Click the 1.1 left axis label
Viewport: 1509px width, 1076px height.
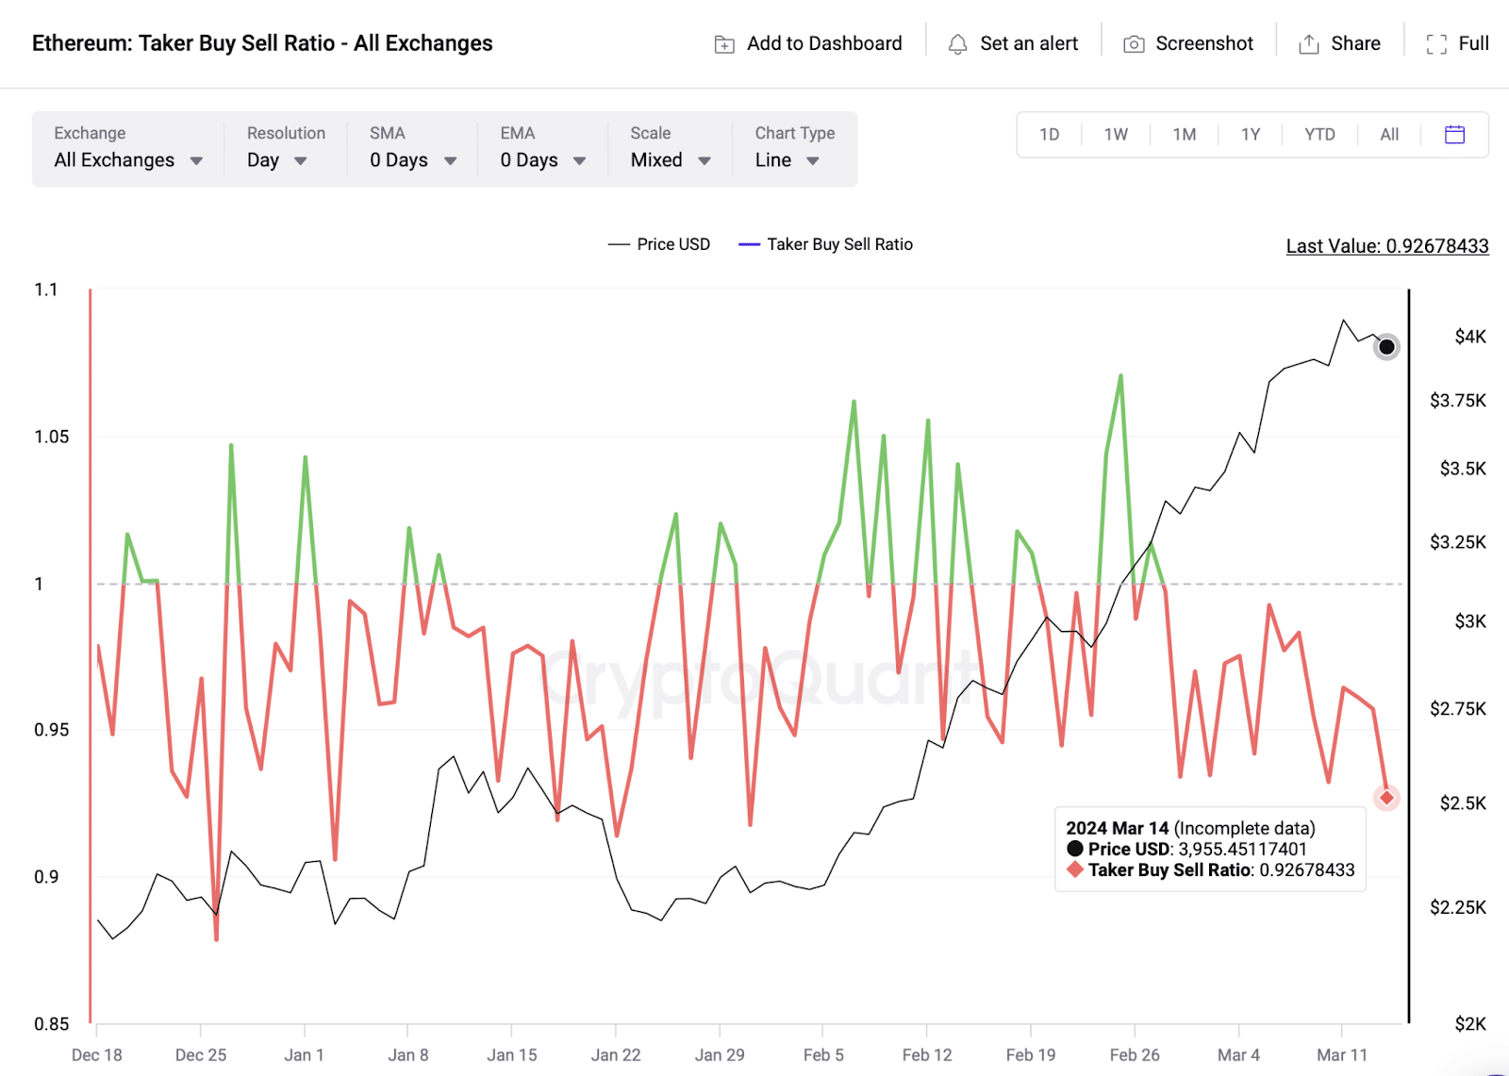[x=46, y=290]
